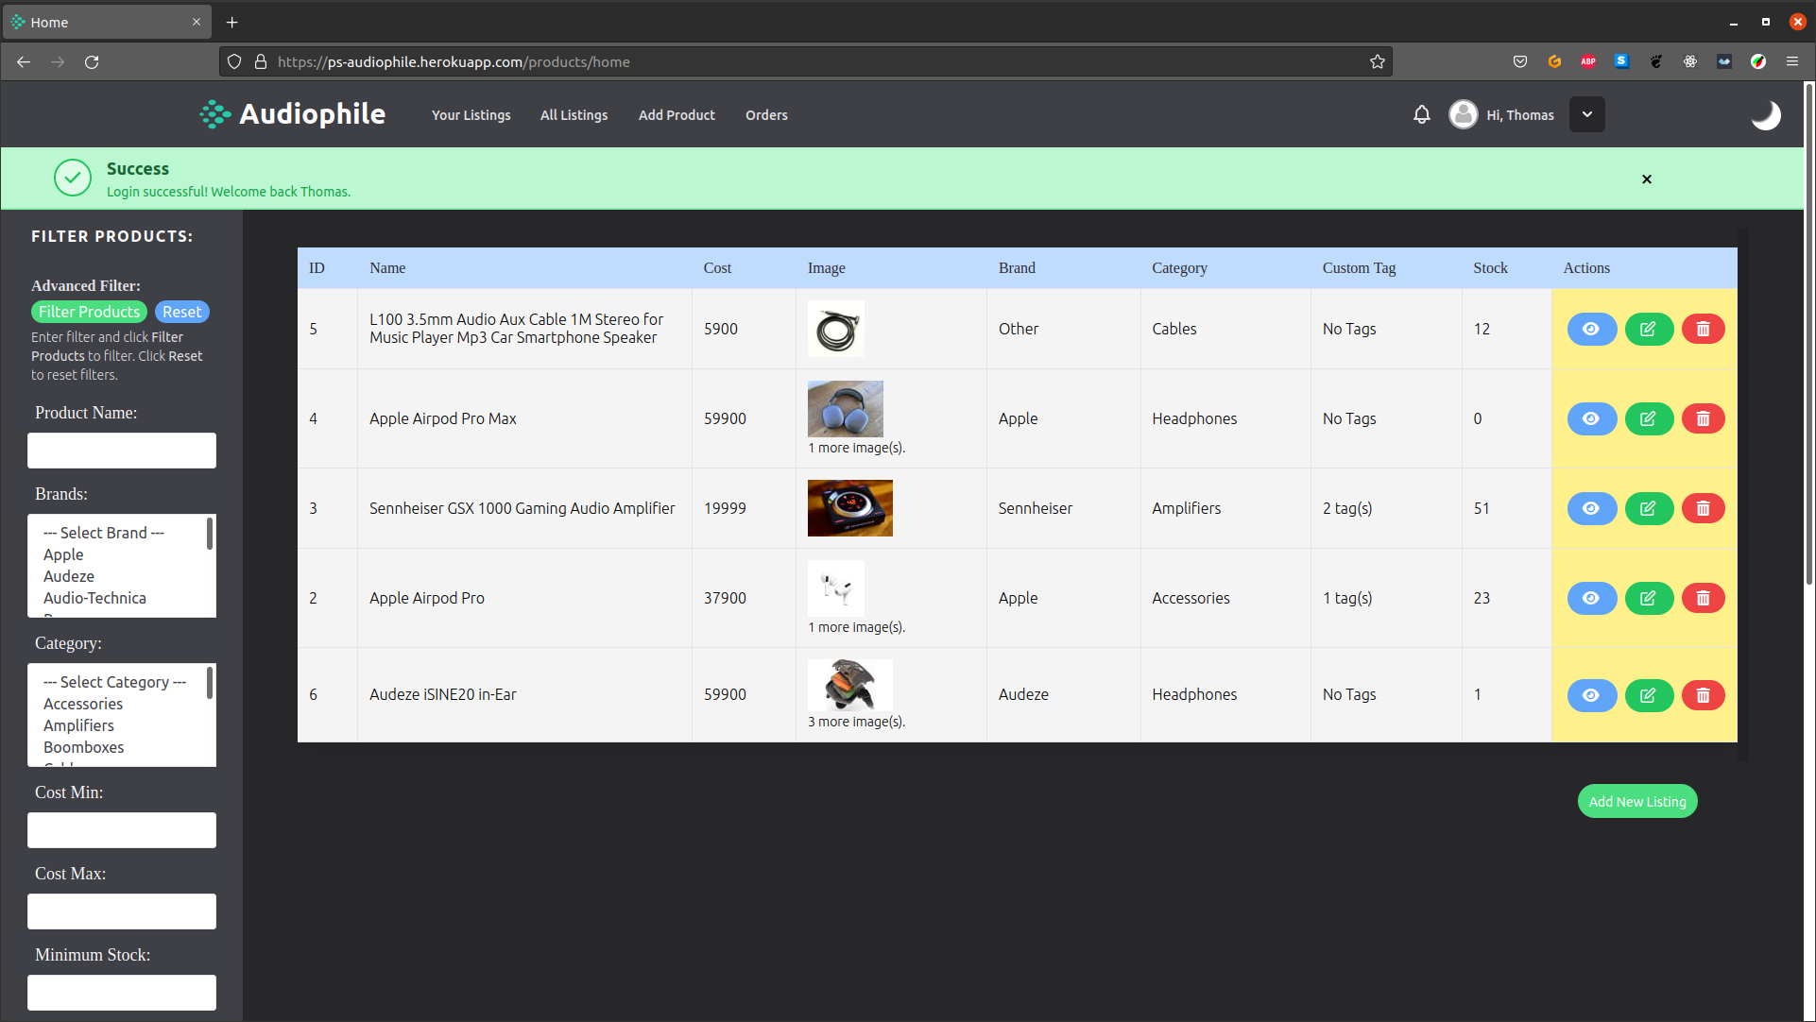
Task: Delete the Apple Airpod Pro accessories listing
Action: tap(1704, 598)
